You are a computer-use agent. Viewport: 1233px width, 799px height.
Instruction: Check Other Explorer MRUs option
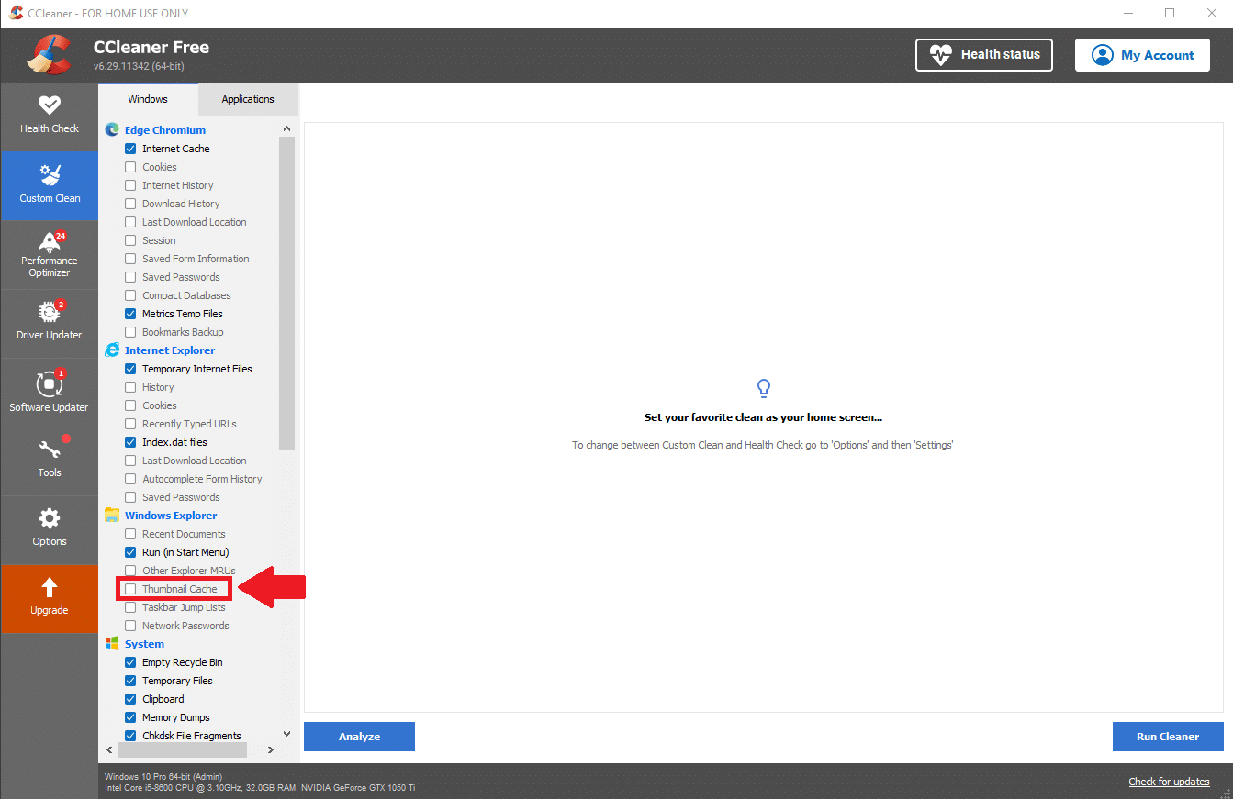tap(130, 571)
